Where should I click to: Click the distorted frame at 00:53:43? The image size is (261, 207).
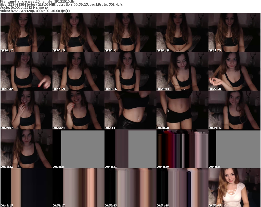[130, 188]
